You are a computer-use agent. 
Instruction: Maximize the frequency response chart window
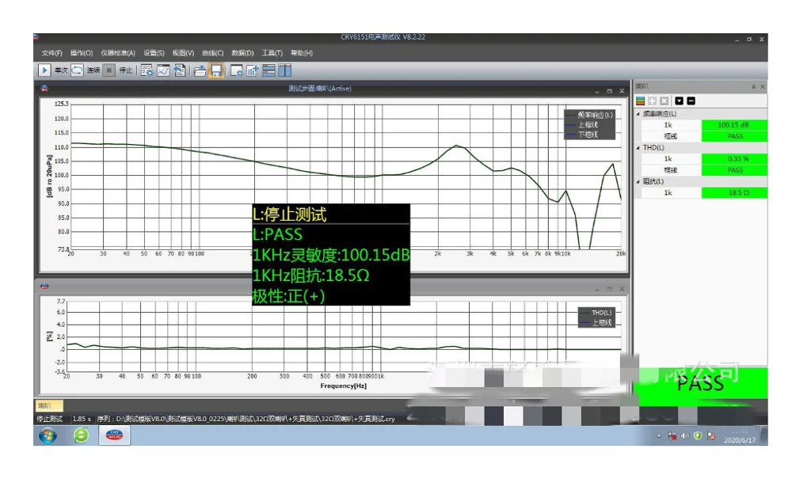pos(609,91)
